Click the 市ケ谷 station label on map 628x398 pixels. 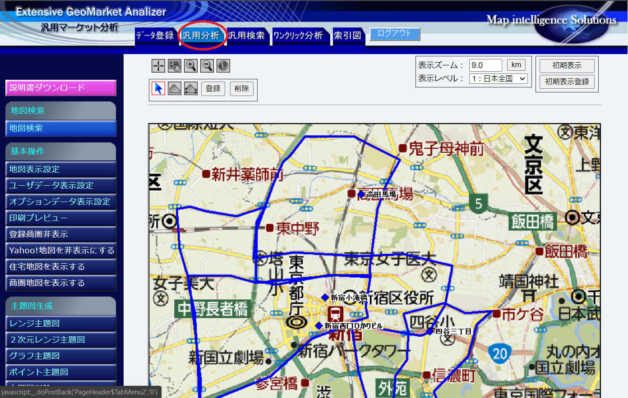(x=523, y=314)
